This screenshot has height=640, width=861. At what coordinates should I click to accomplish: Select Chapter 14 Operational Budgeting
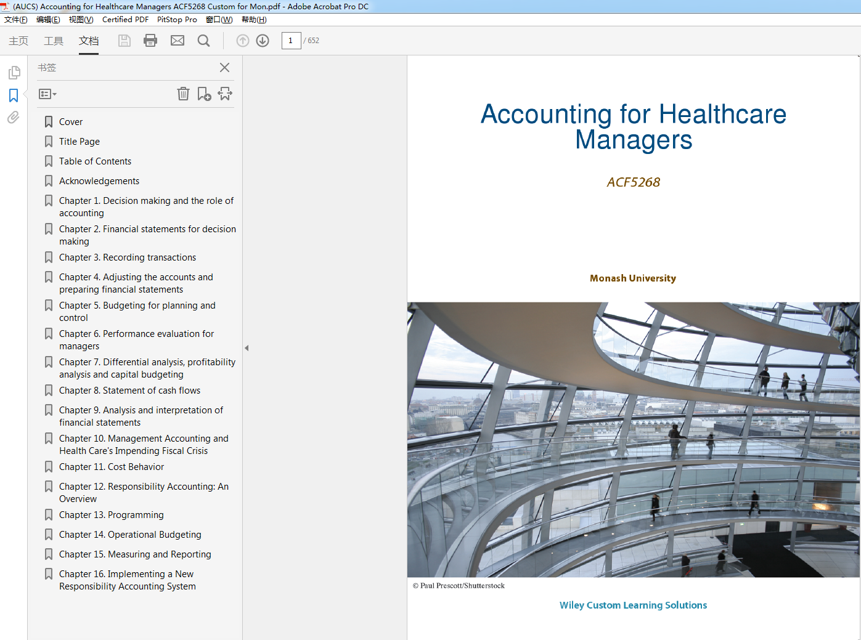coord(130,535)
